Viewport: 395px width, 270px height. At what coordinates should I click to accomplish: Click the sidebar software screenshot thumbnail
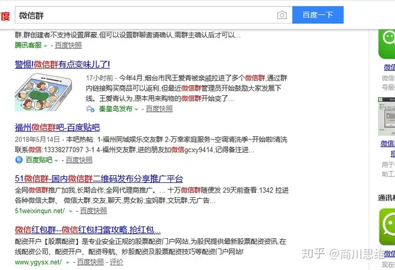click(x=387, y=117)
